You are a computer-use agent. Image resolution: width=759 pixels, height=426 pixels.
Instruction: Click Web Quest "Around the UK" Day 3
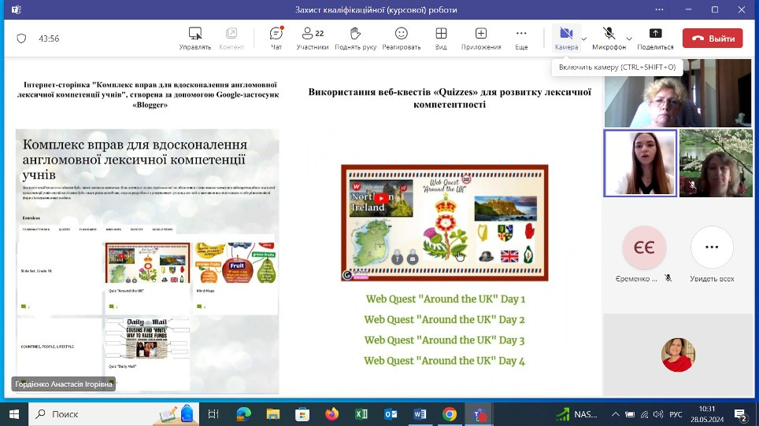click(444, 340)
